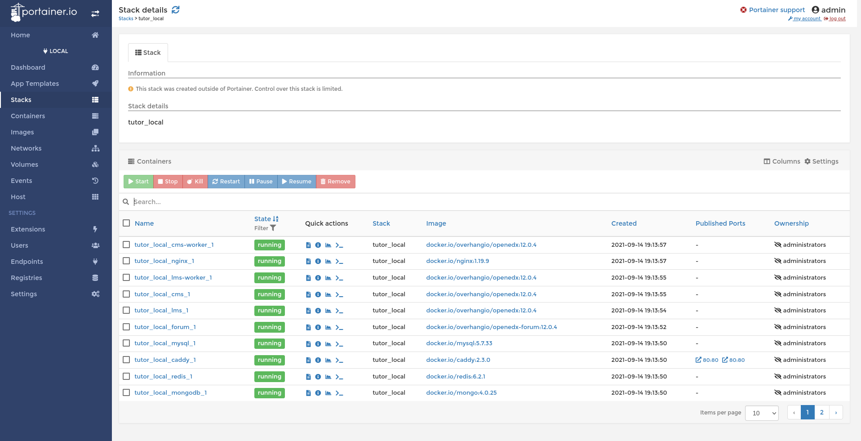Go to page 2 of containers
This screenshot has height=441, width=861.
(x=821, y=412)
